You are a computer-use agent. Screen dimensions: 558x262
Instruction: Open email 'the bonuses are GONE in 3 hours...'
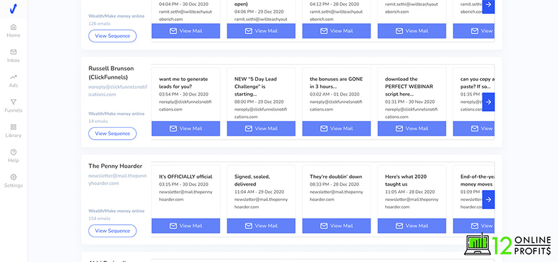click(x=336, y=83)
